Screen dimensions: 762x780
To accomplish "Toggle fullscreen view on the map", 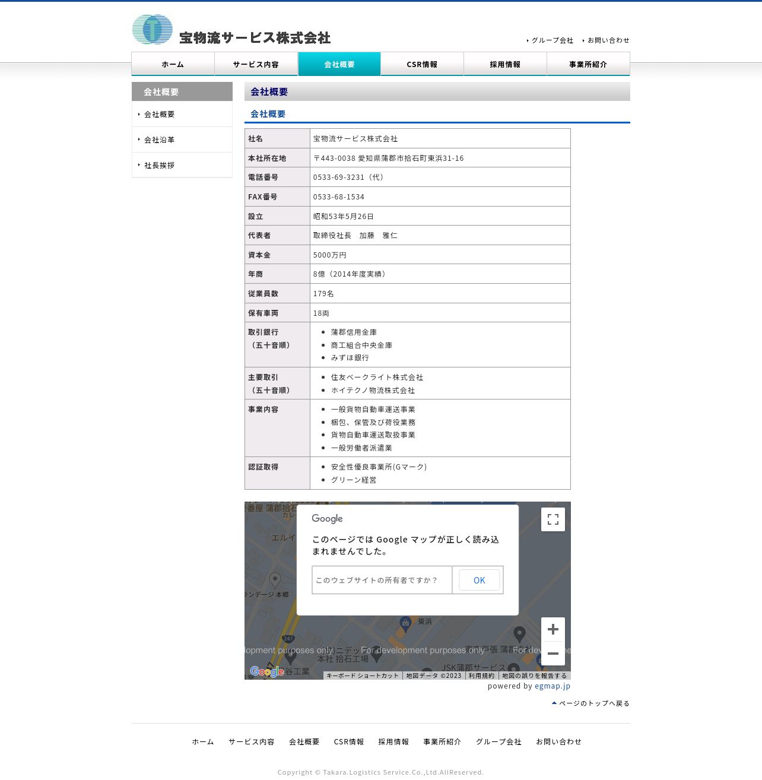I will click(x=553, y=519).
